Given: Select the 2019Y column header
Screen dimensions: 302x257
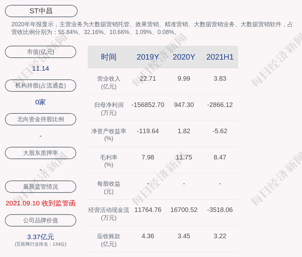Looking at the screenshot, I should click(148, 57).
